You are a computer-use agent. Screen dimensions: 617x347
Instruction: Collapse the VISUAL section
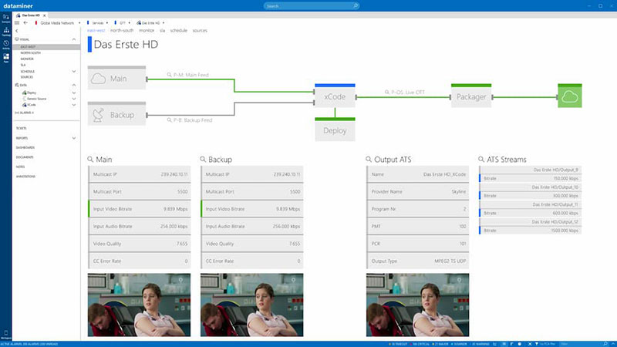click(x=74, y=39)
